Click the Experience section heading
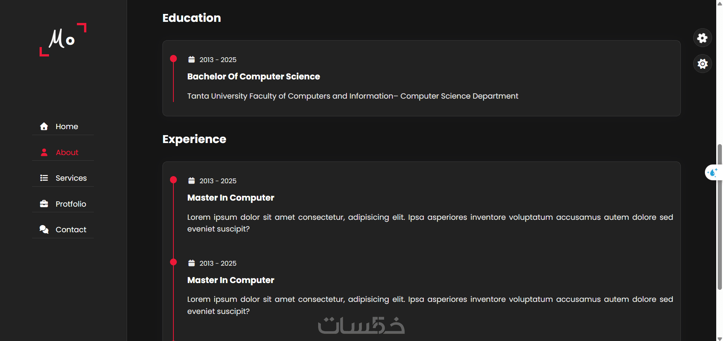 194,139
